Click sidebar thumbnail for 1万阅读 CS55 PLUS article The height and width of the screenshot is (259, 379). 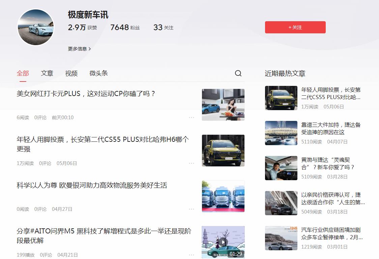[x=281, y=98]
